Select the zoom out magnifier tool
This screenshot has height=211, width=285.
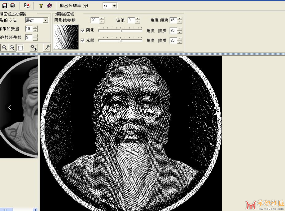(x=12, y=48)
